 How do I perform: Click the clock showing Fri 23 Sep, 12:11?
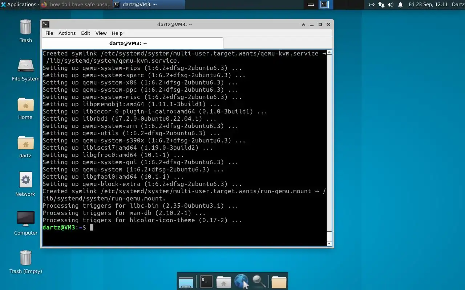tap(428, 5)
